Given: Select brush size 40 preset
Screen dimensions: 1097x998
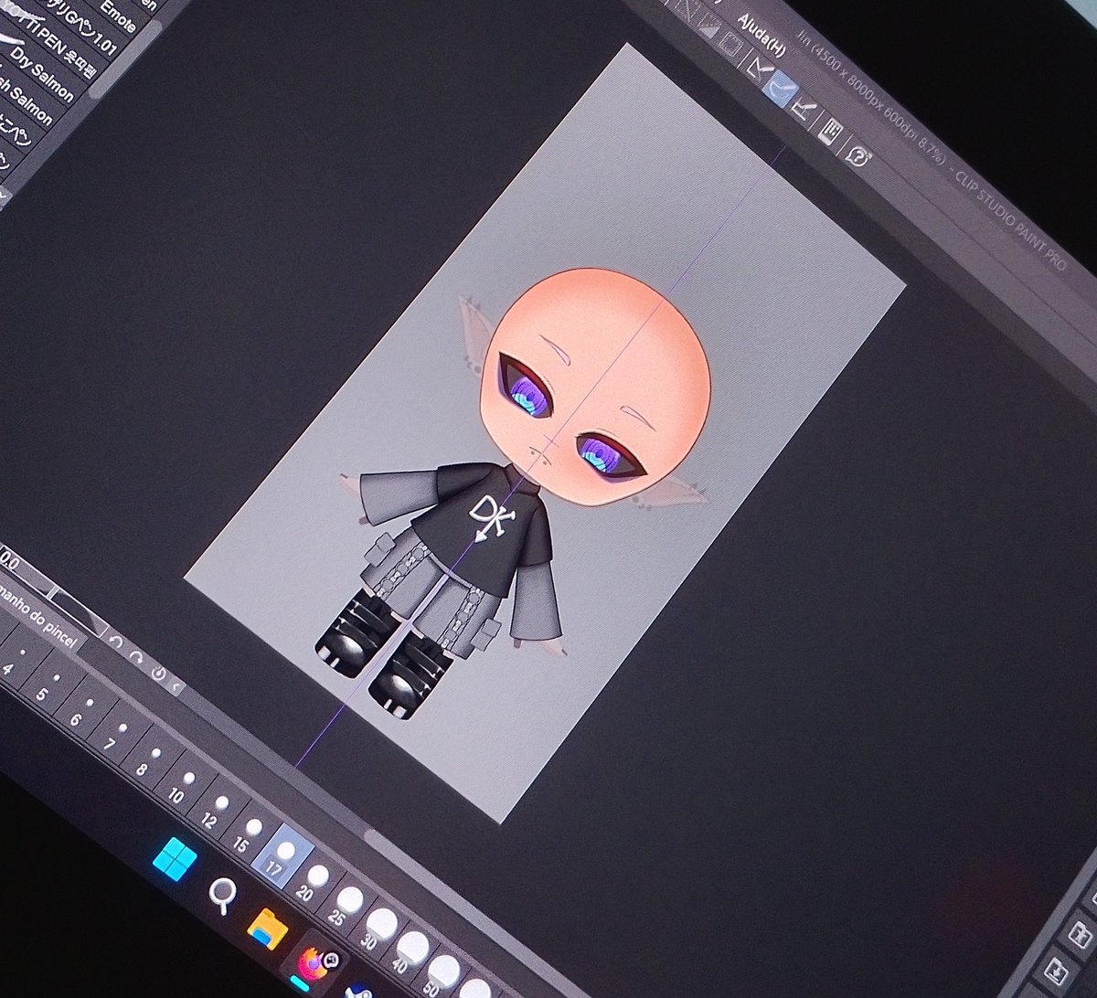Looking at the screenshot, I should (408, 954).
